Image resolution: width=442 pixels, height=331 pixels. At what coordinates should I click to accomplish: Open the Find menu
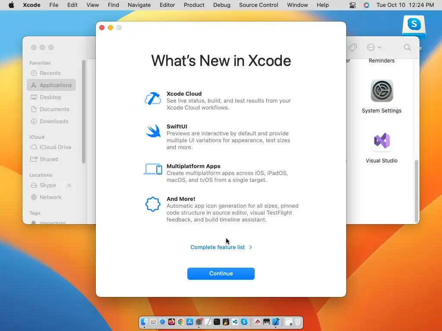pyautogui.click(x=114, y=5)
